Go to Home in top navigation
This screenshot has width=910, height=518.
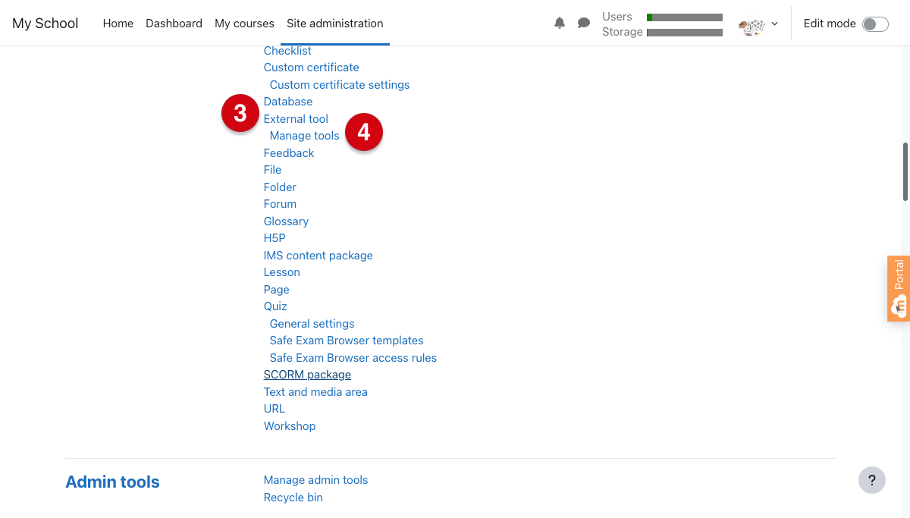click(x=118, y=24)
